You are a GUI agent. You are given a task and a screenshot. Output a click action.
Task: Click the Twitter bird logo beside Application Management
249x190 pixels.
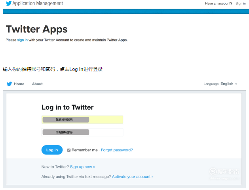click(9, 3)
